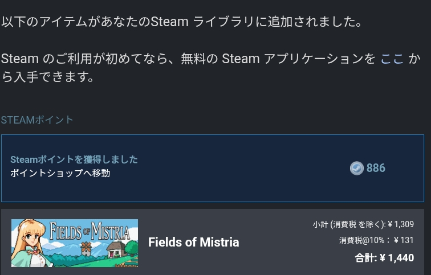431x275 pixels.
Task: Open the ここ link for Steam application
Action: point(392,59)
